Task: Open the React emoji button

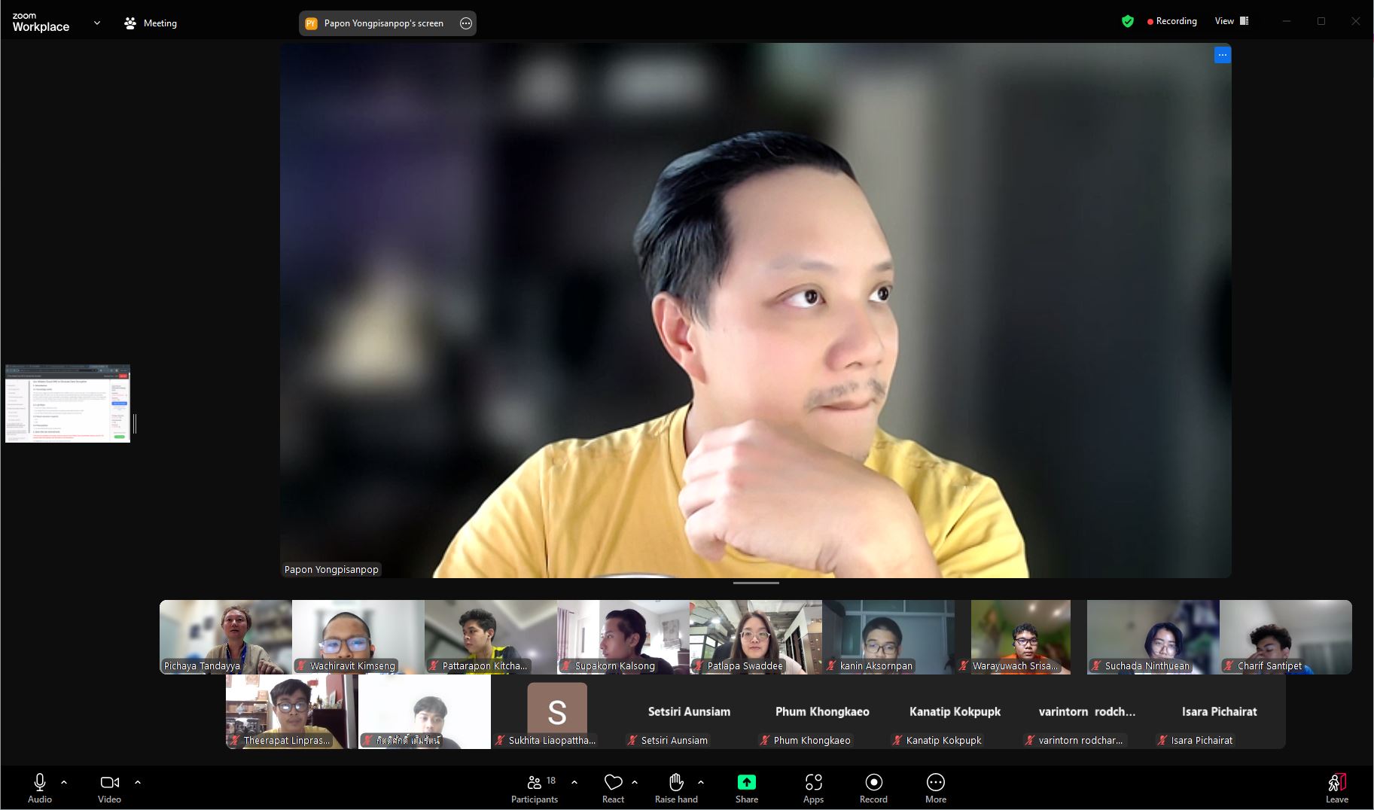Action: click(613, 787)
